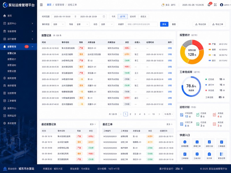The image size is (231, 173).
Task: Click the red 严重 donut chart segment
Action: pyautogui.click(x=198, y=45)
